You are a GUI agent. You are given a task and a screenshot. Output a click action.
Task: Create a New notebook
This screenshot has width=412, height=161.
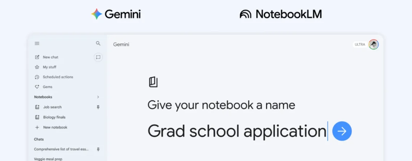pos(55,127)
